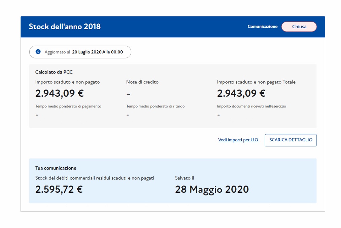
Task: Click the first 2.943,09 € overdue amount
Action: 60,93
